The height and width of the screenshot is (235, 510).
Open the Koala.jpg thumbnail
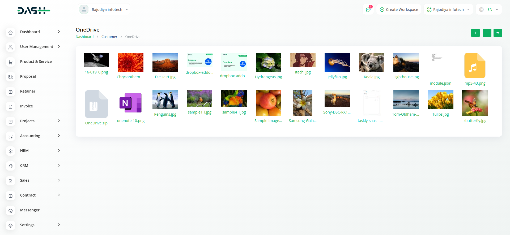(371, 62)
